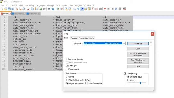This screenshot has height=98, width=174.
Task: Open the Encoding menu
Action: [x=30, y=5]
